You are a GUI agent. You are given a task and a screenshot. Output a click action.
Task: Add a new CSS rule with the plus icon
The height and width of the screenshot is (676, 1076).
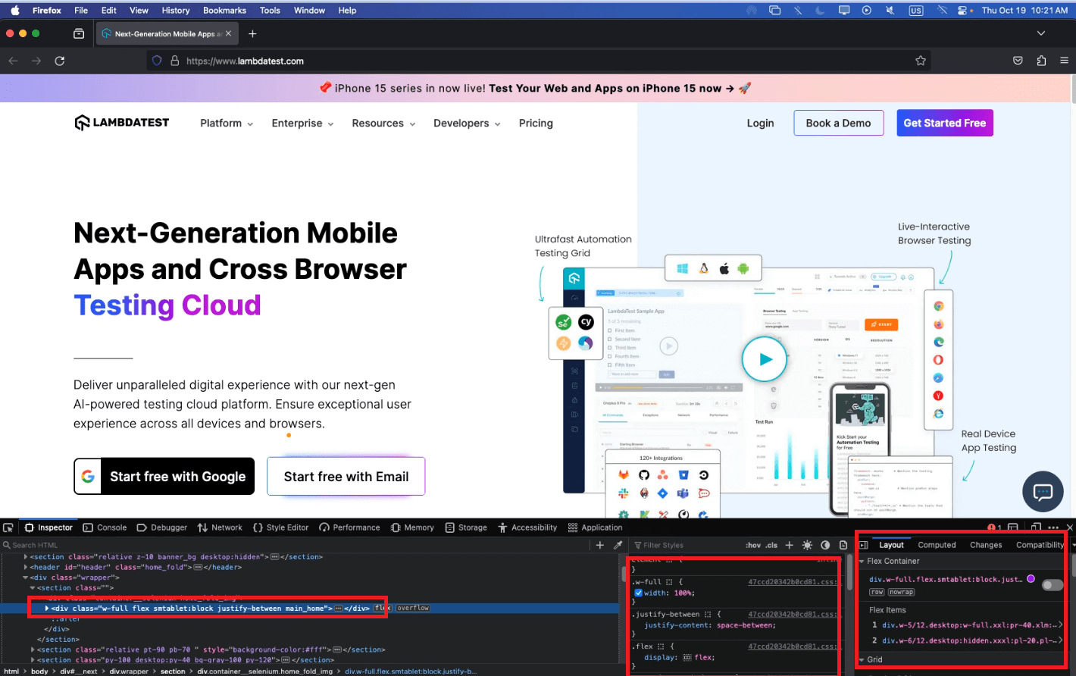point(789,545)
